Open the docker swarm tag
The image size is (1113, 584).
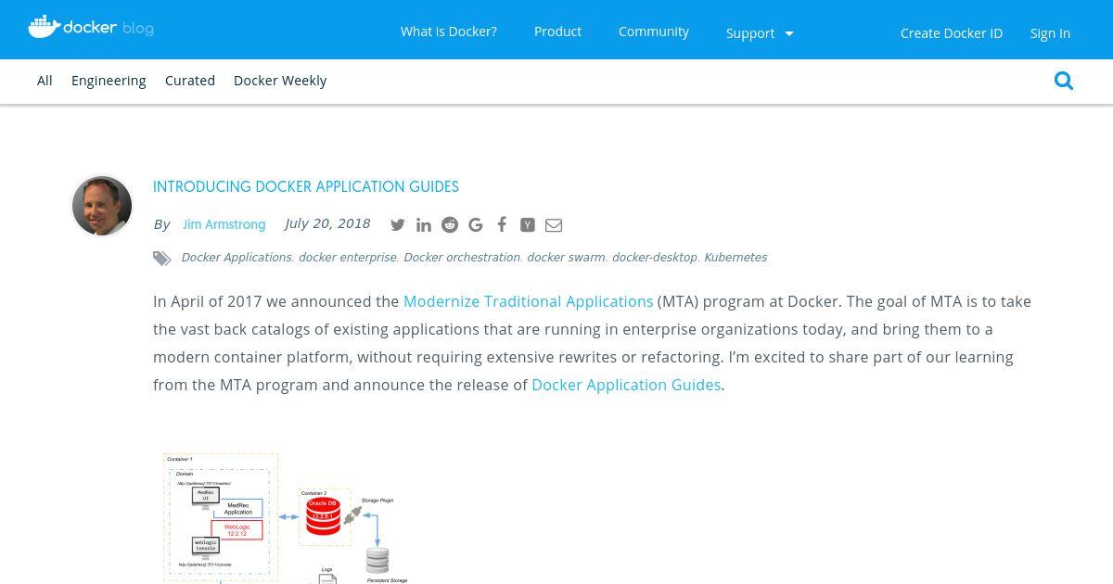click(x=566, y=258)
